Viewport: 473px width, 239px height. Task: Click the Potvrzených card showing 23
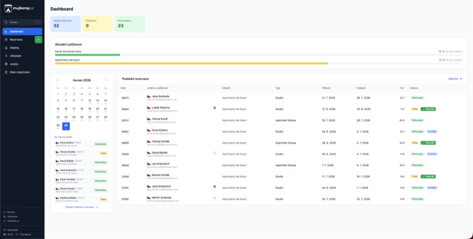point(130,24)
